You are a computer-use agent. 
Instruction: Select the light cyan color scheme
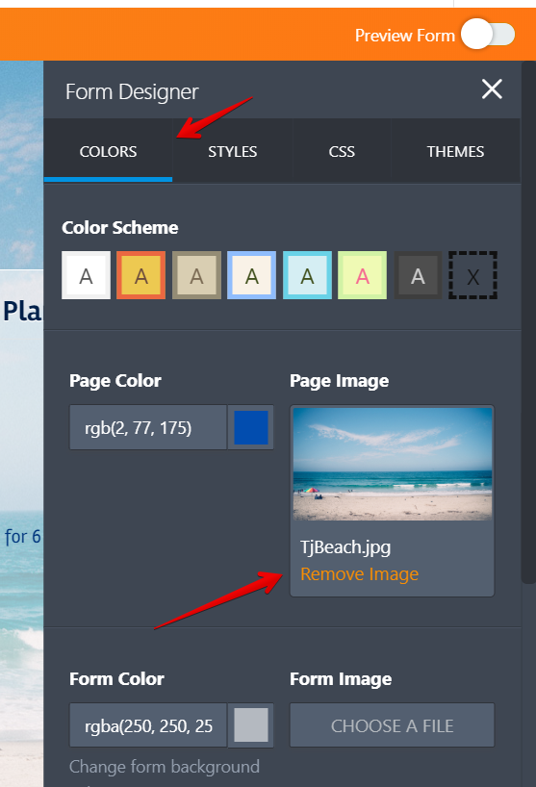tap(307, 275)
